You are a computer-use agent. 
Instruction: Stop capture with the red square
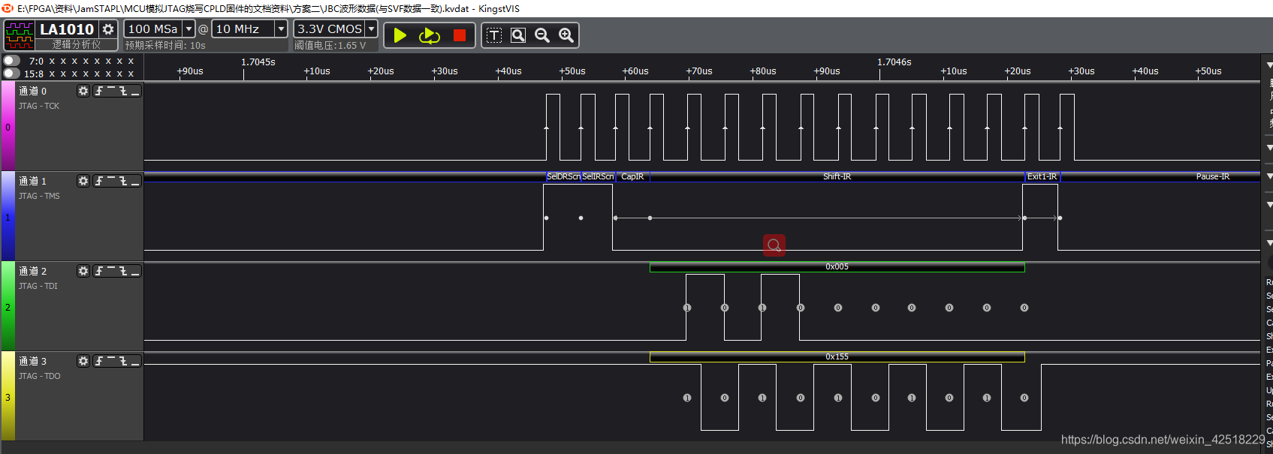click(460, 35)
